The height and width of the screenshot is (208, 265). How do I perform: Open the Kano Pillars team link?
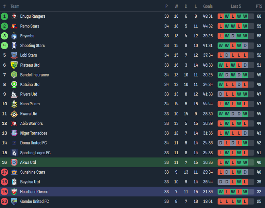point(30,104)
